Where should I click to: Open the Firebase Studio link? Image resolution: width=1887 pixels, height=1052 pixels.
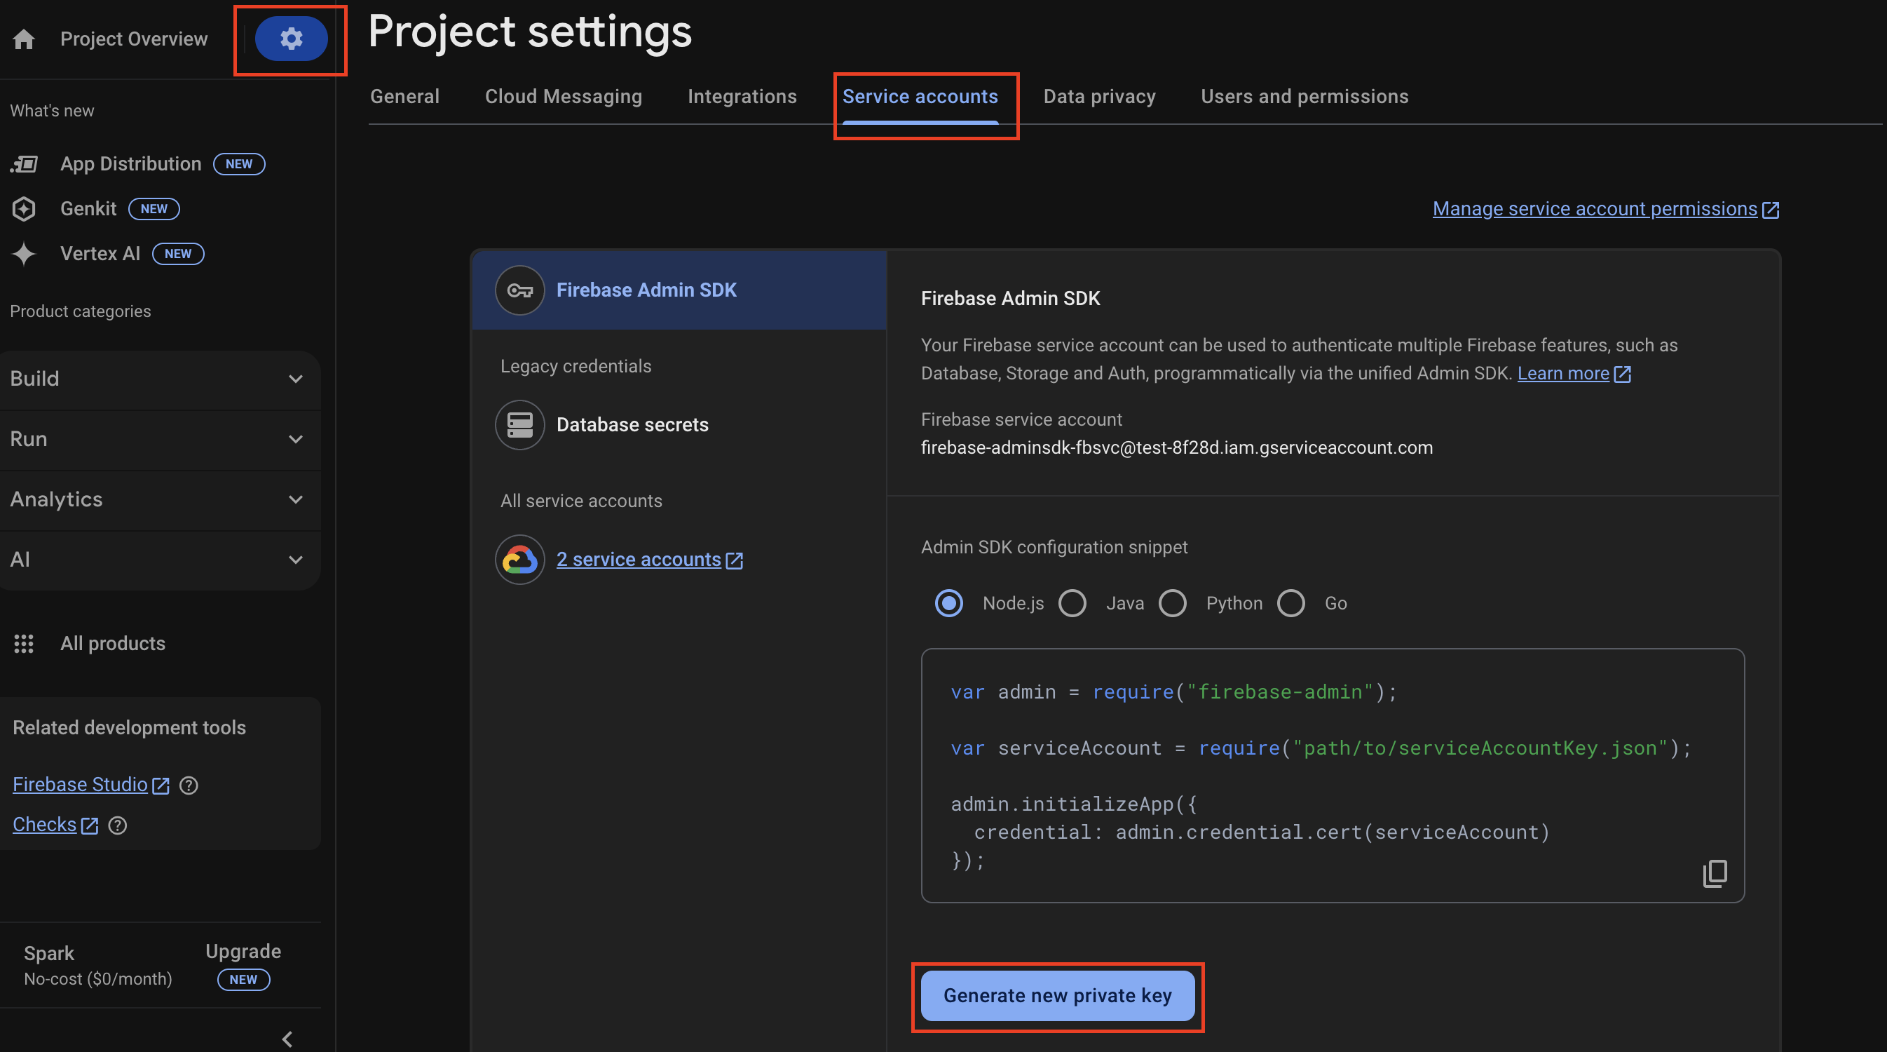tap(81, 785)
